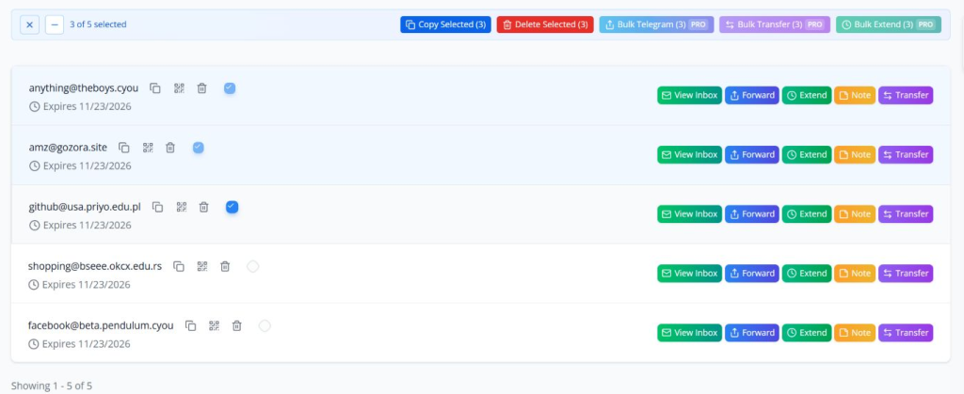Copy the facebook@beta.pendulum.cyou address
The width and height of the screenshot is (964, 394).
tap(190, 326)
